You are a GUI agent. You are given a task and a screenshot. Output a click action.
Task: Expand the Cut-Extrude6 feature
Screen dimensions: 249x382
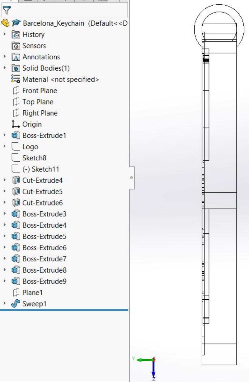(5, 203)
